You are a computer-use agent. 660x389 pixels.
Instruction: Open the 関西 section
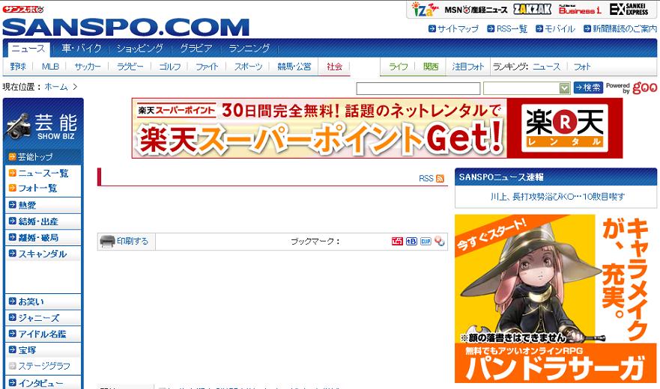[431, 67]
